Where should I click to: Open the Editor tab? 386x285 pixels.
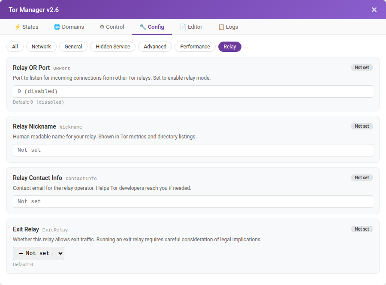191,27
